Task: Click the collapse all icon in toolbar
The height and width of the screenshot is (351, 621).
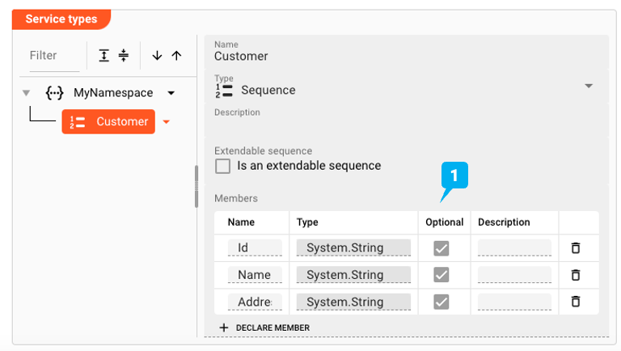Action: (124, 56)
